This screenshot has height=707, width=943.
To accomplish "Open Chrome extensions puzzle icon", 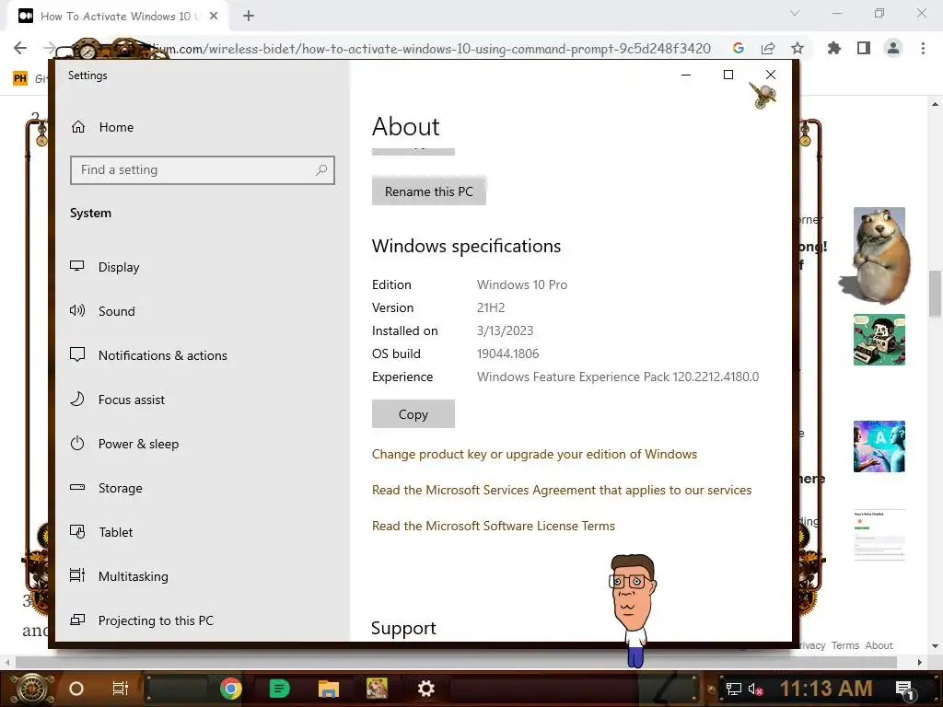I will click(x=834, y=48).
